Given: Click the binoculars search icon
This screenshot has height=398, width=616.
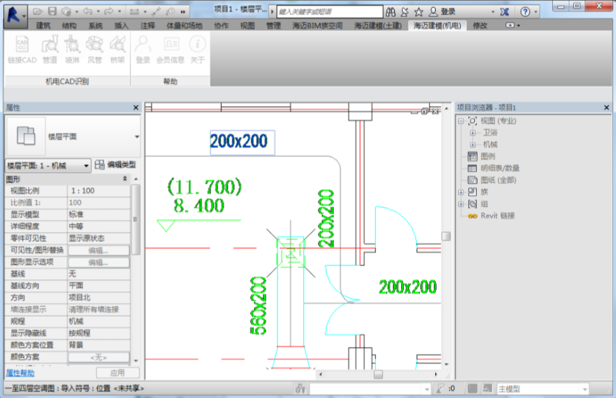Looking at the screenshot, I should tap(390, 11).
